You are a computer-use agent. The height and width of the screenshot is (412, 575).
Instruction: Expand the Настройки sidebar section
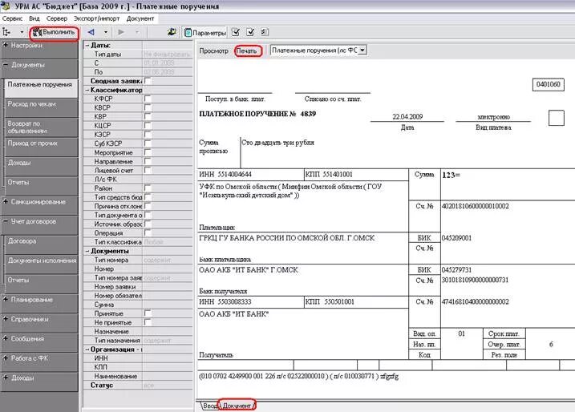(x=6, y=45)
